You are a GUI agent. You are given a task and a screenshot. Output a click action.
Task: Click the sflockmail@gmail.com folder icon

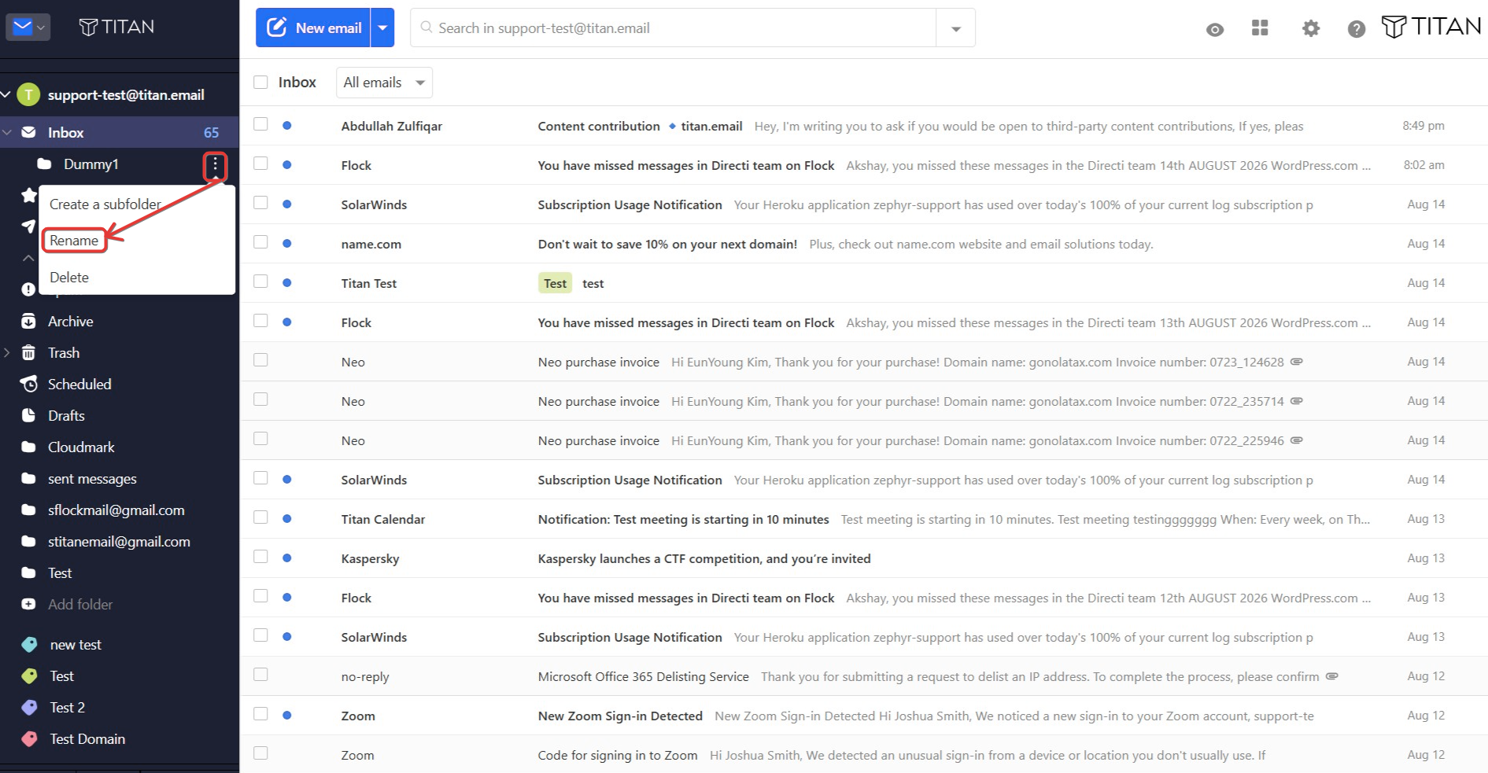28,510
